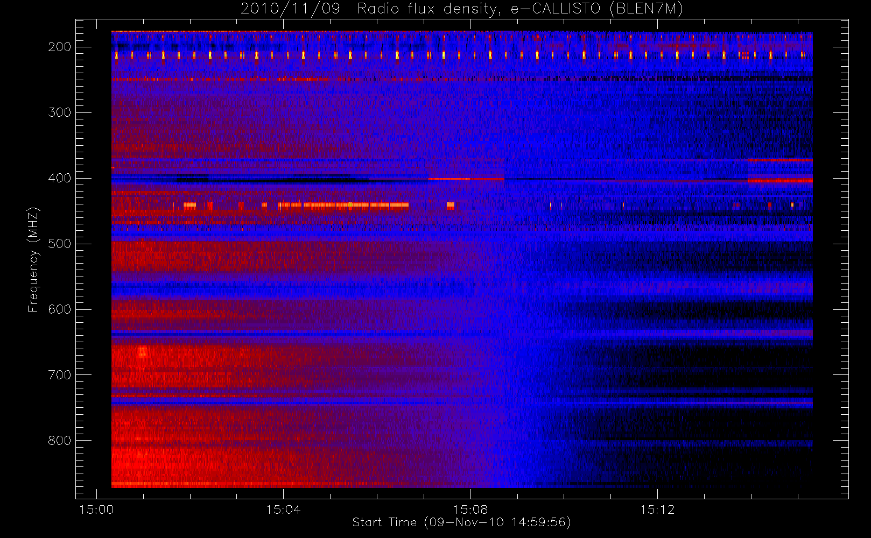Screen dimensions: 871x538
Task: Click the 600 frequency tick label
Action: [60, 309]
